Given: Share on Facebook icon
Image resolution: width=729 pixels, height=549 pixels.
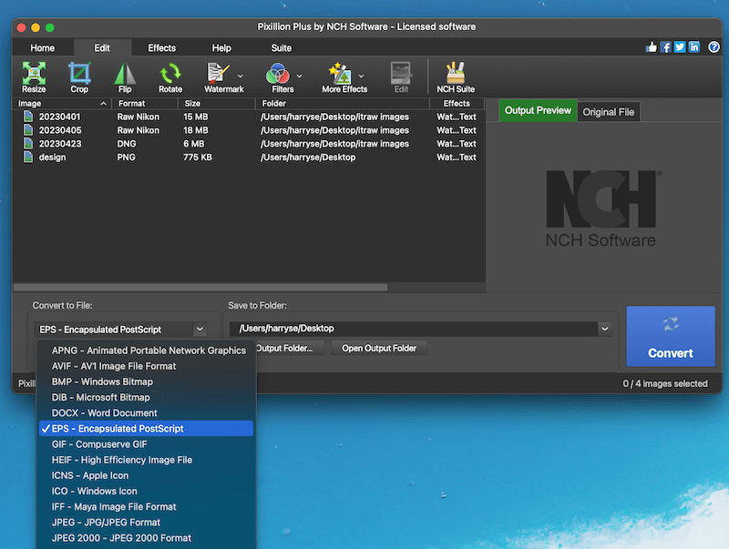Looking at the screenshot, I should pos(666,47).
